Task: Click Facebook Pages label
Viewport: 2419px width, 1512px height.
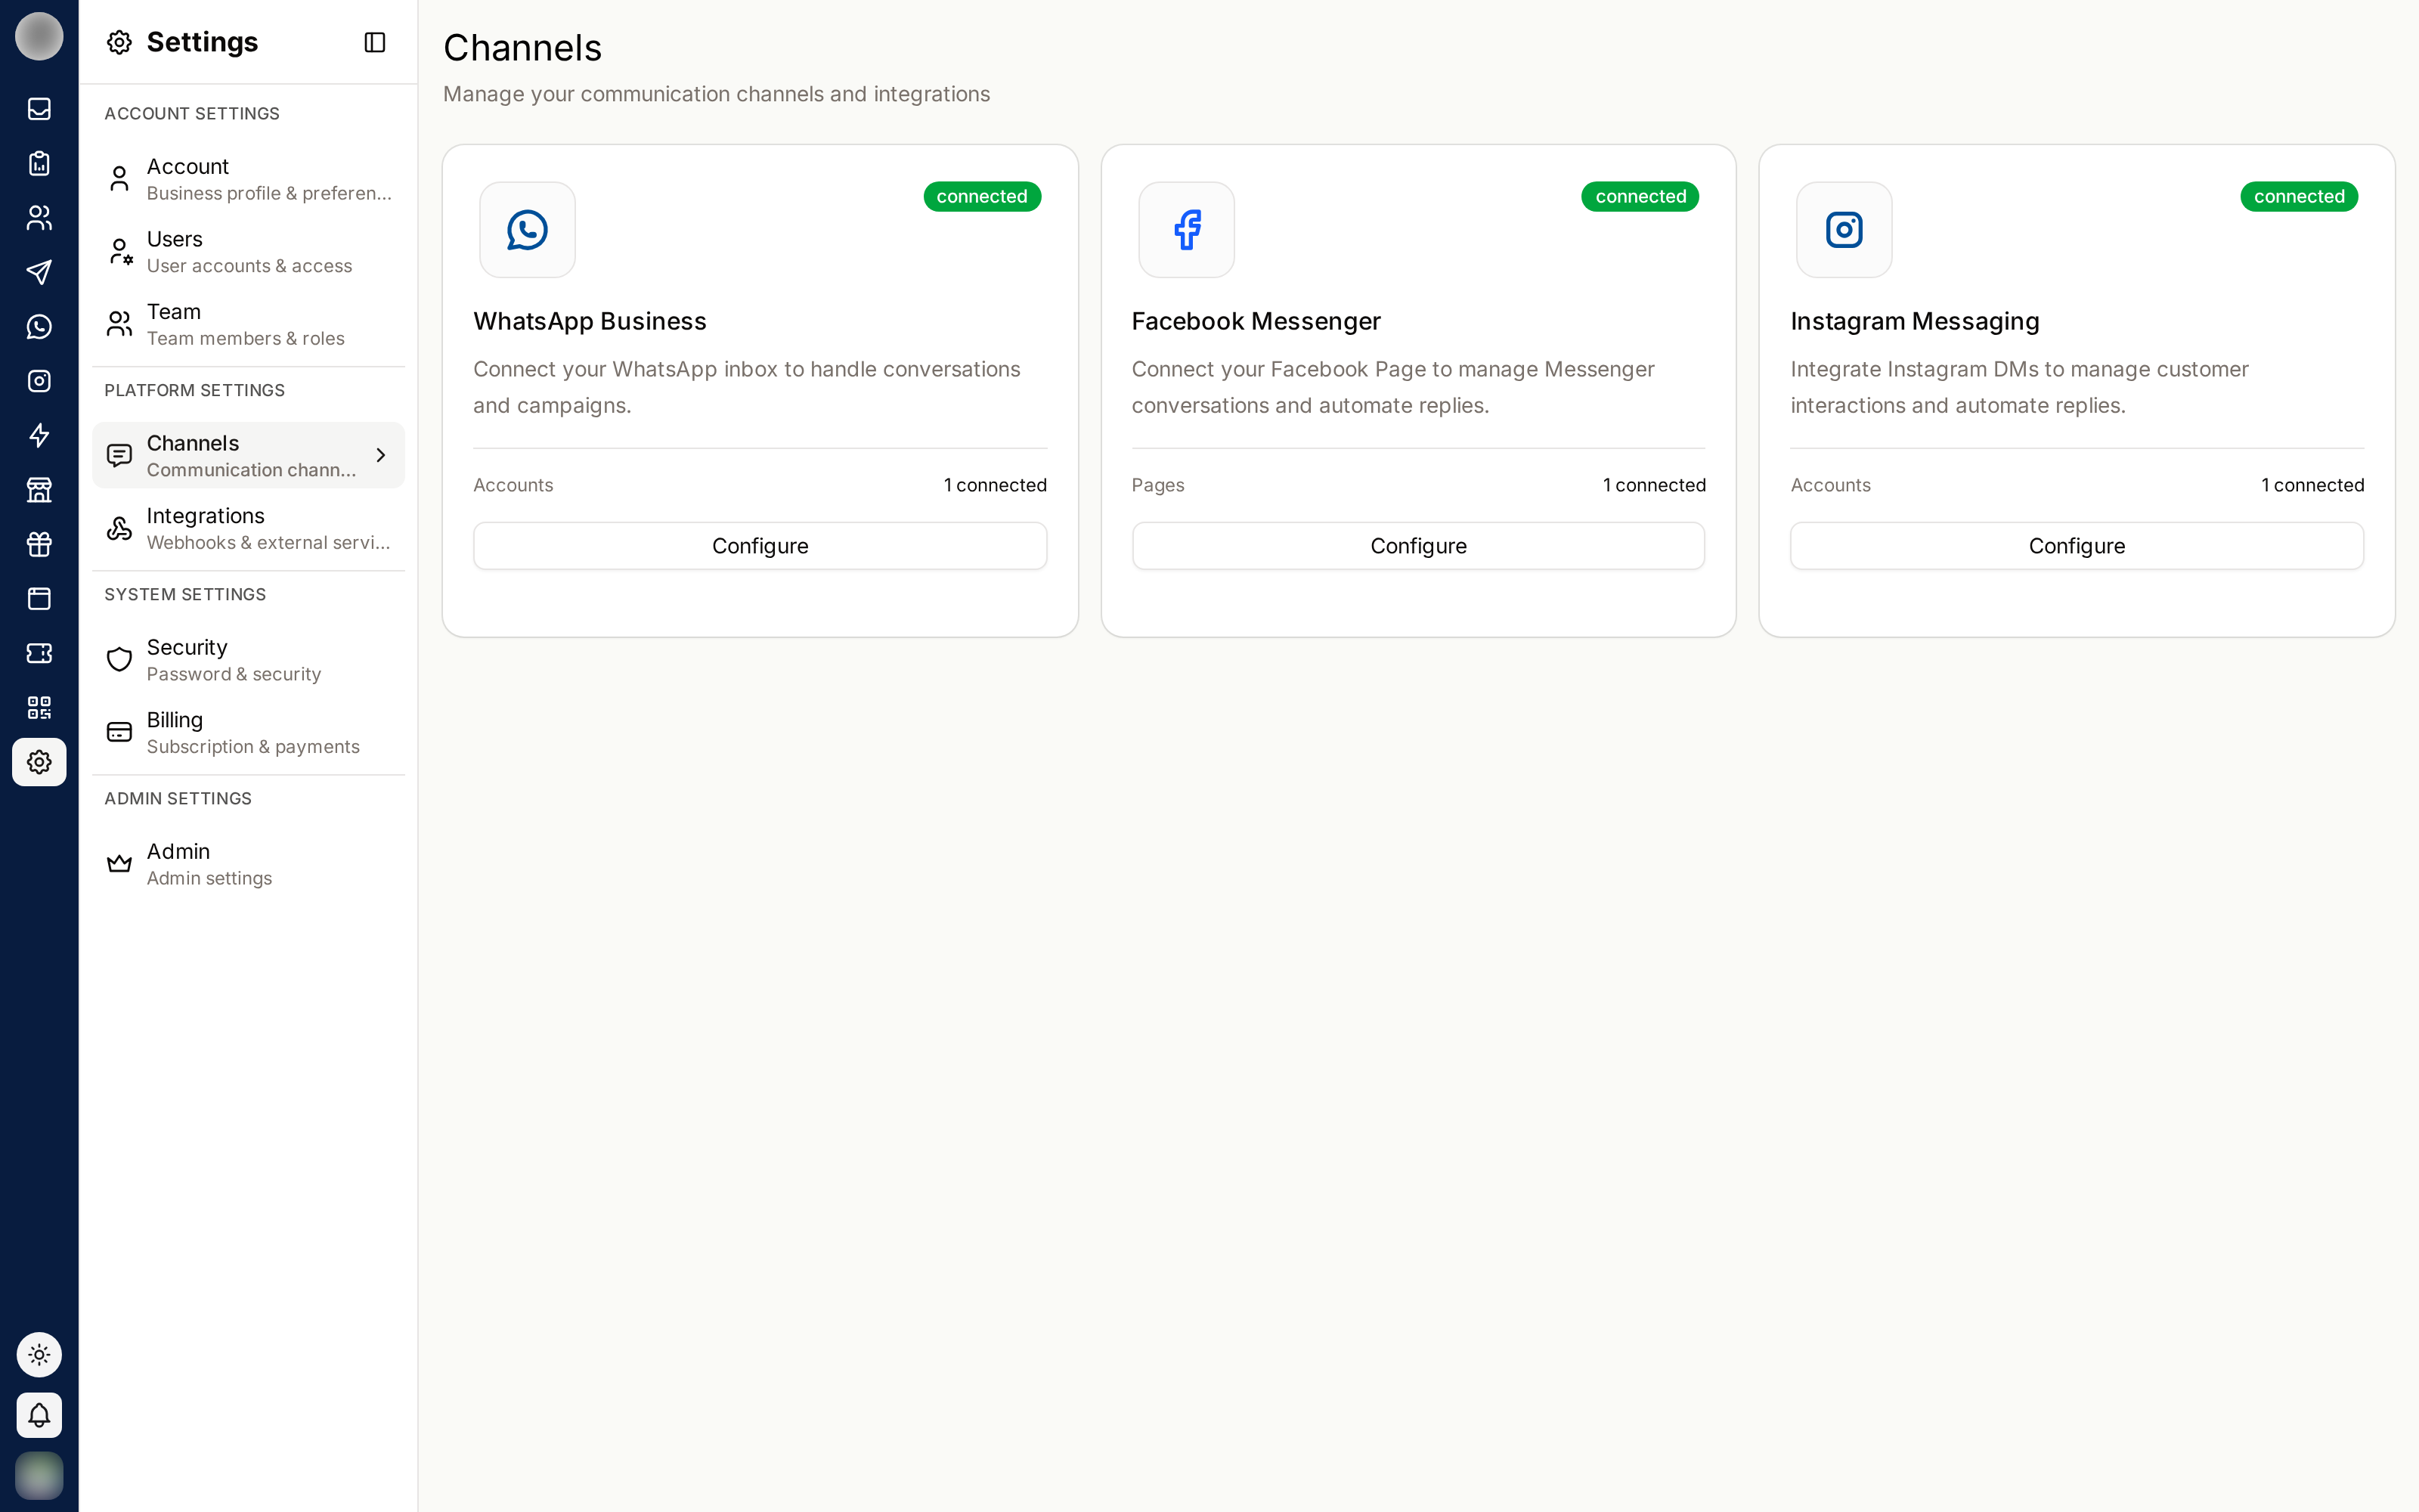Action: point(1157,485)
